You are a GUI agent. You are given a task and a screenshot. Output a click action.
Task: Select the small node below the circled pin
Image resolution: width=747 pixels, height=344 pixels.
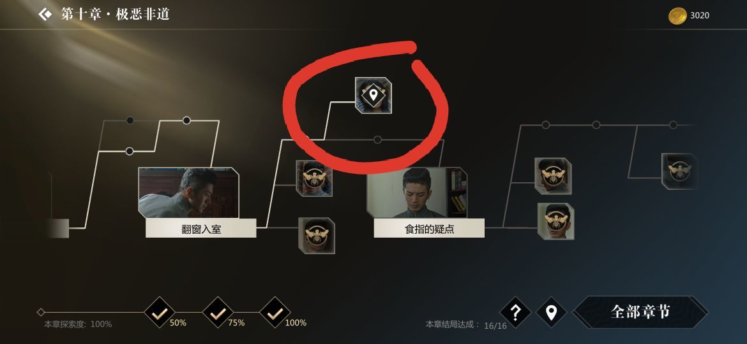[377, 140]
